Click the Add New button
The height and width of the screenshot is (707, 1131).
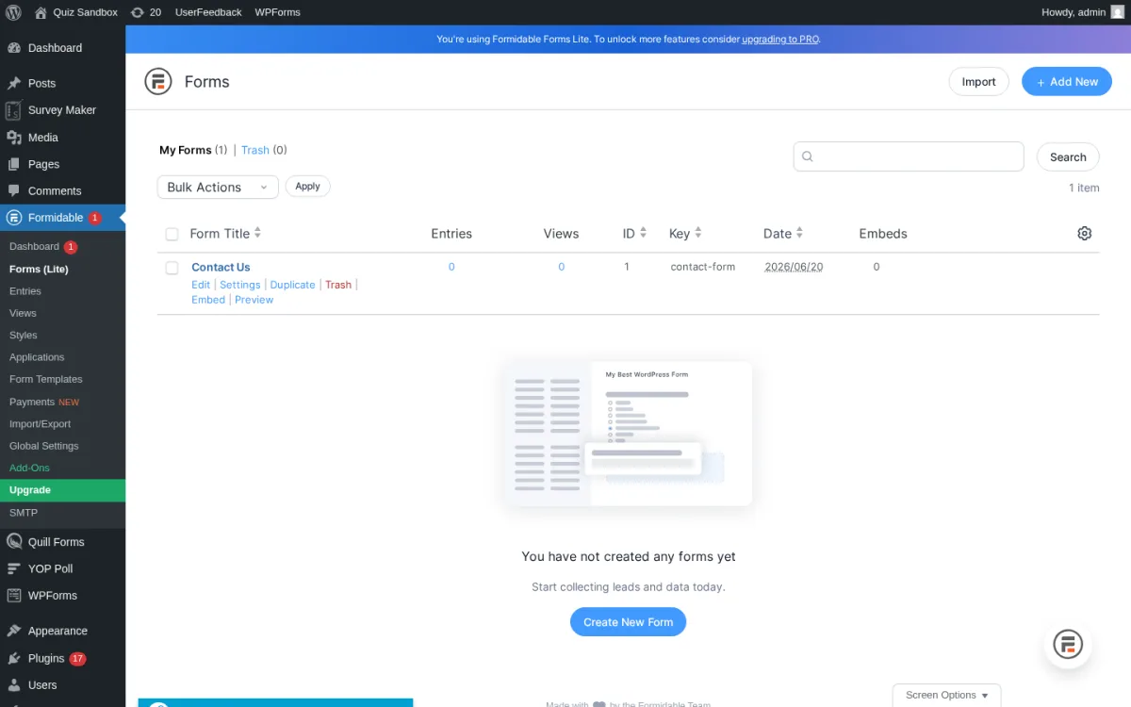point(1067,82)
